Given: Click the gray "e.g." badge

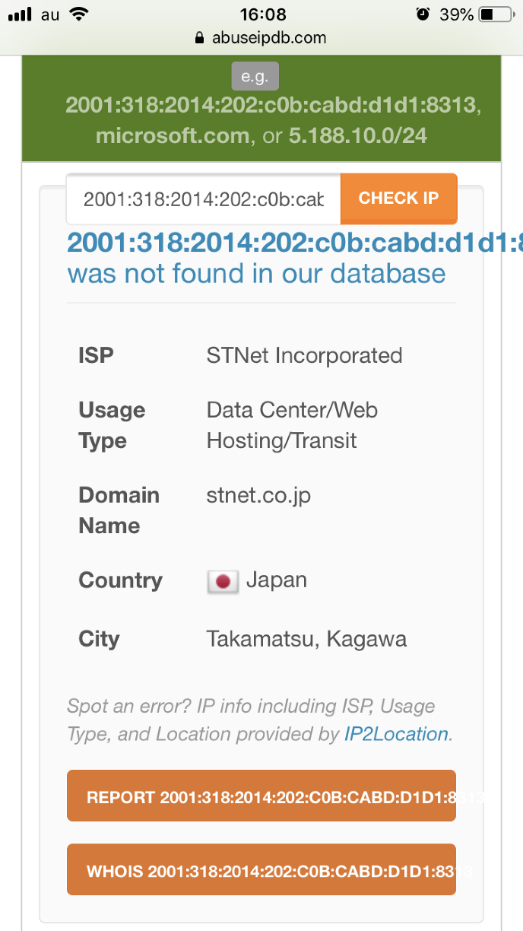Looking at the screenshot, I should point(255,77).
